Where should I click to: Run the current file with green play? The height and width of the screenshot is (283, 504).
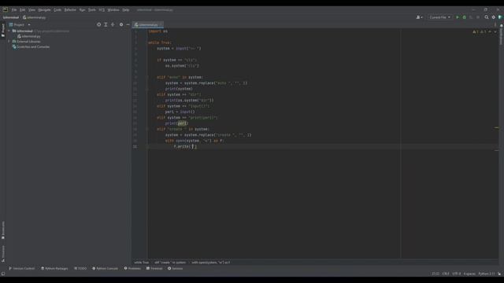(458, 17)
